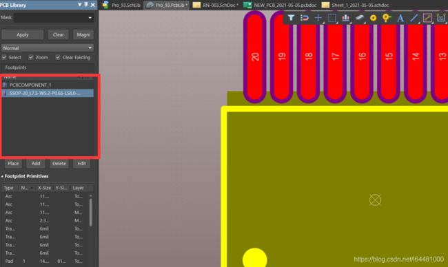Click the footprint origin crosshair marker
Viewport: 448px width, 267px height.
point(375,200)
